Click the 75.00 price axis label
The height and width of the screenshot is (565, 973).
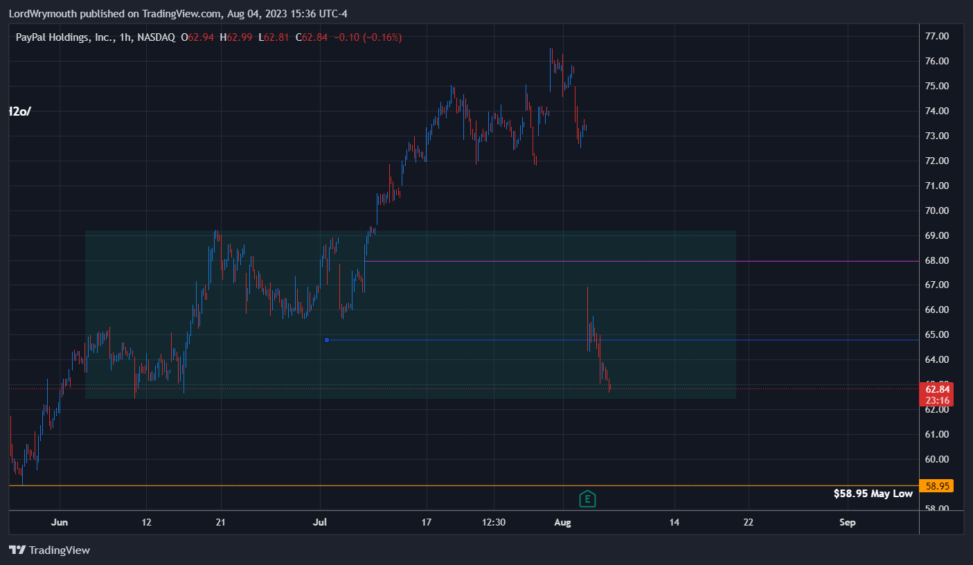(936, 86)
